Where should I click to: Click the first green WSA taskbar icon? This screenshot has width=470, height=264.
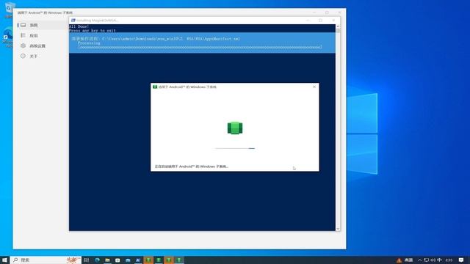[x=148, y=260]
